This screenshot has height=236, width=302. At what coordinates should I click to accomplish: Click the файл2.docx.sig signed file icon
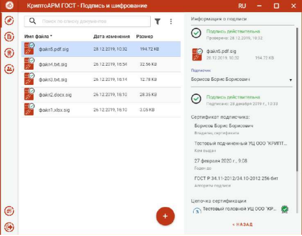pos(29,94)
